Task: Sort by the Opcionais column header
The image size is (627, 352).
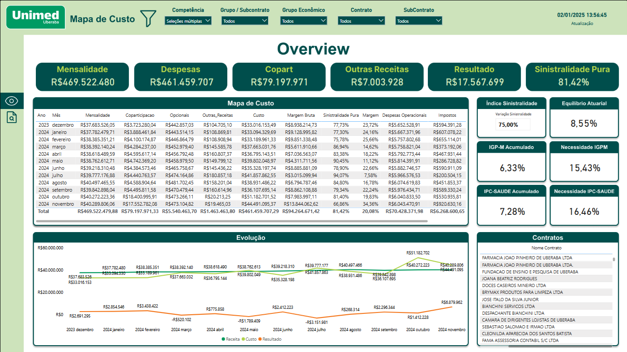Action: [179, 115]
